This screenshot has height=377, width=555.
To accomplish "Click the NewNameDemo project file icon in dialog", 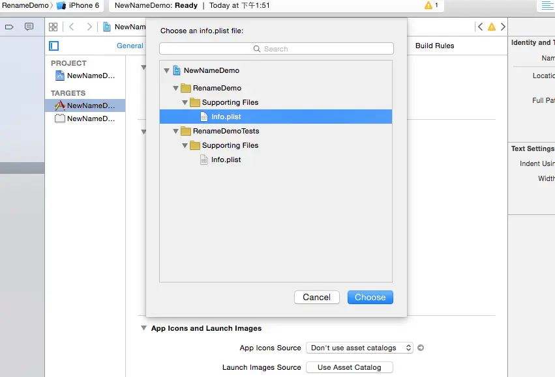I will click(x=177, y=70).
